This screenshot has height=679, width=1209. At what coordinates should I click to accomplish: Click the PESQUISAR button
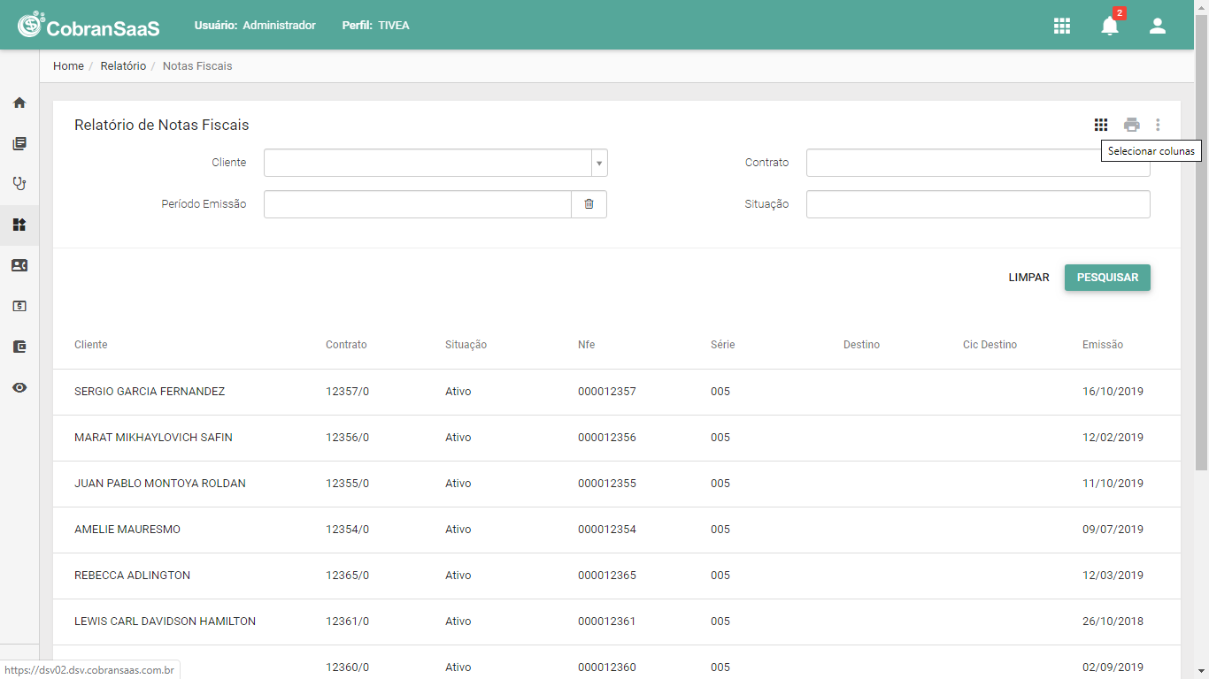(x=1107, y=278)
